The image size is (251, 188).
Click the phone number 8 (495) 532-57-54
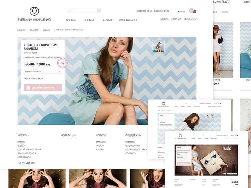(144, 11)
